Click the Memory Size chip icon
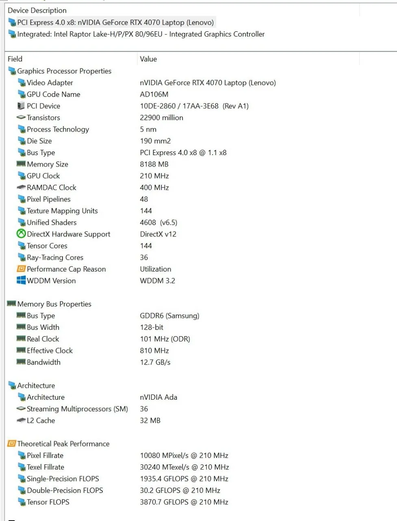397x521 pixels. tap(21, 164)
